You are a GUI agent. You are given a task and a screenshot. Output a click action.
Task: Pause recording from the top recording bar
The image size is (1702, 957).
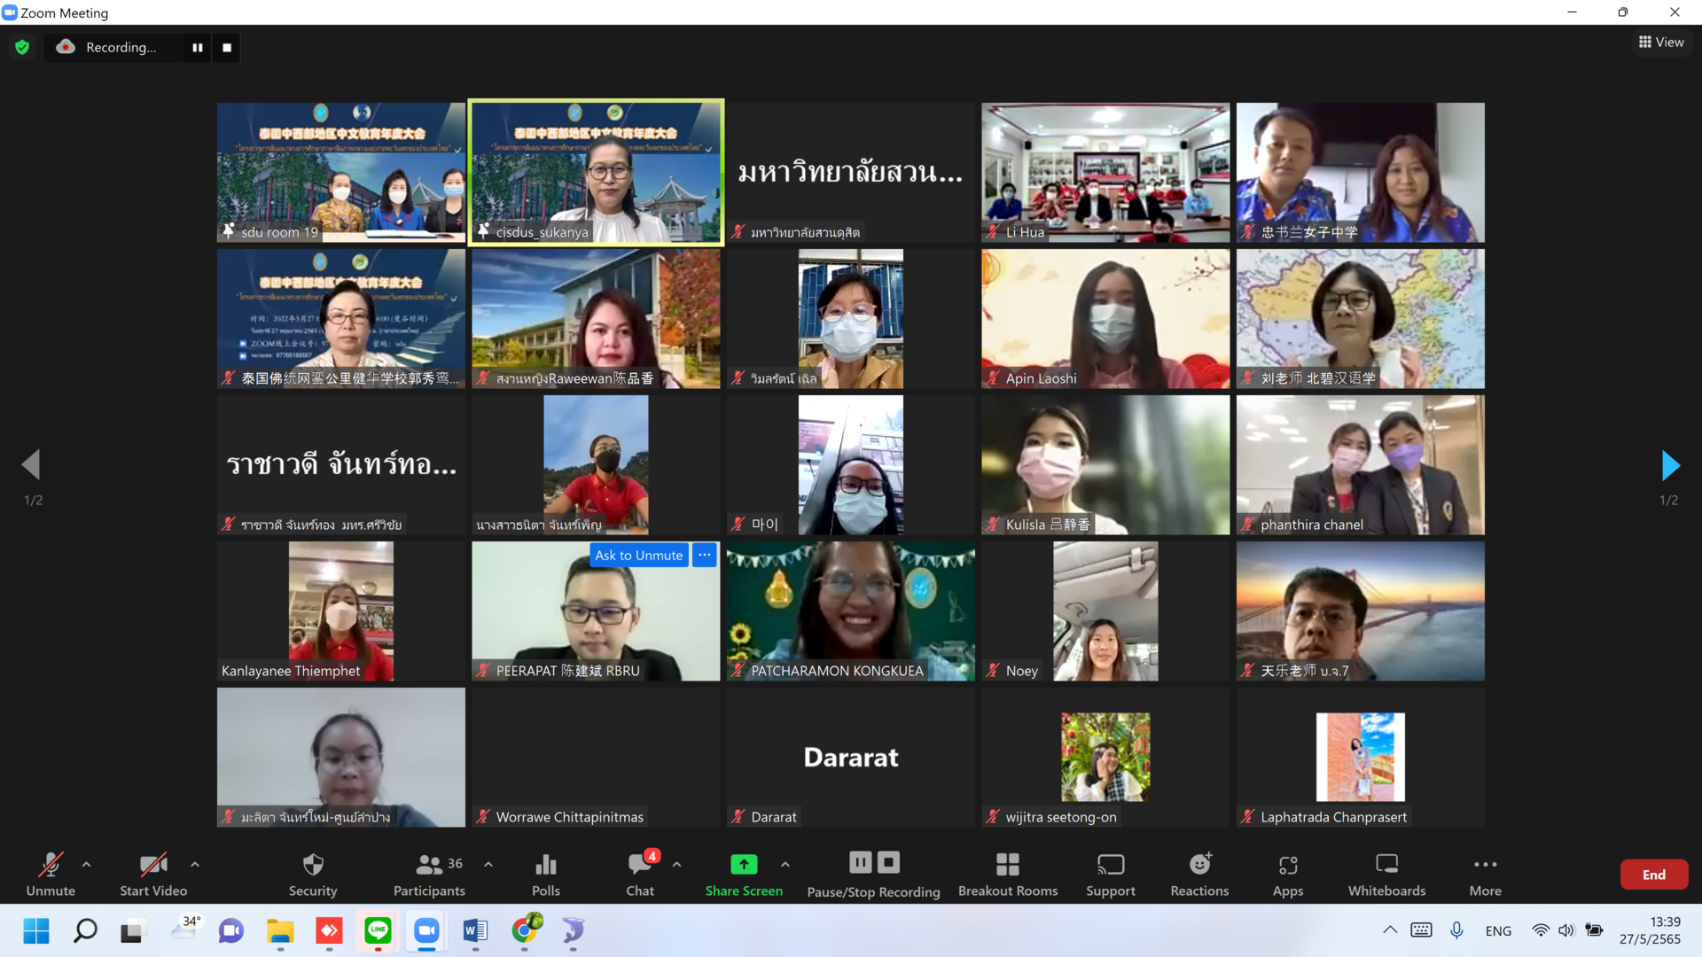click(197, 48)
